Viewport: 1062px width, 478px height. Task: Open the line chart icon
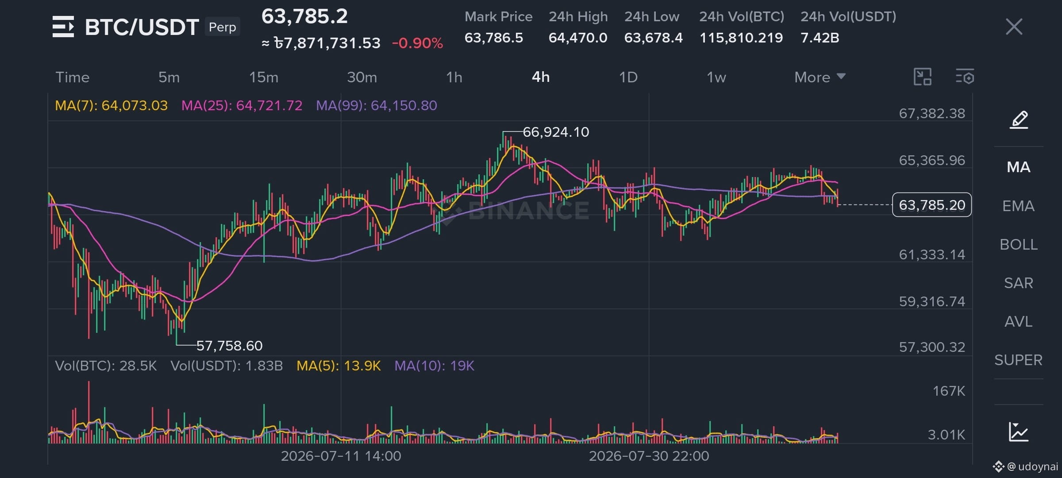(1019, 432)
